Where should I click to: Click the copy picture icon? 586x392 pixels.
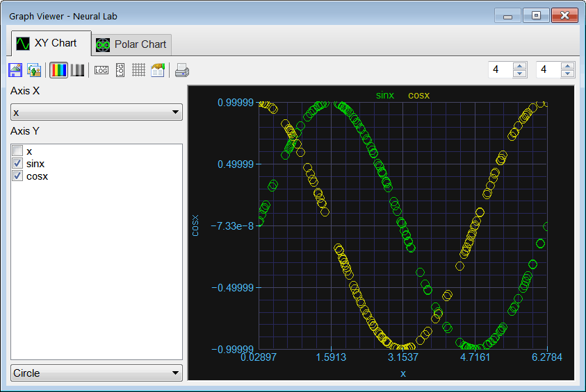click(34, 70)
